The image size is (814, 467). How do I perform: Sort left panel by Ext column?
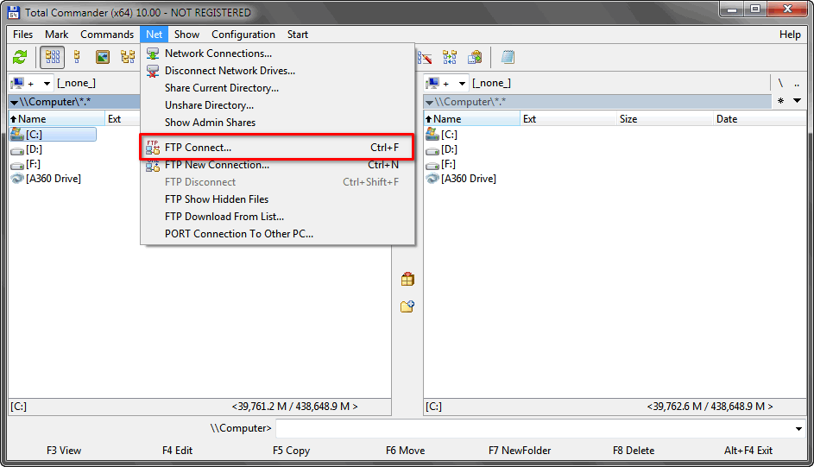coord(123,119)
